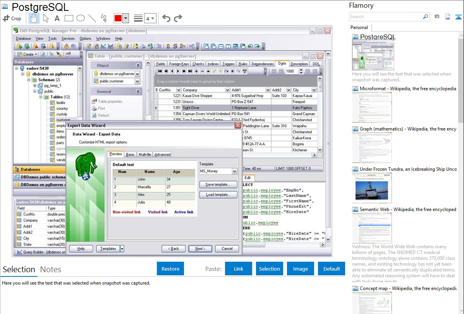
Task: Open the Microformat Wikipedia snapshot thumbnail
Action: 372,107
